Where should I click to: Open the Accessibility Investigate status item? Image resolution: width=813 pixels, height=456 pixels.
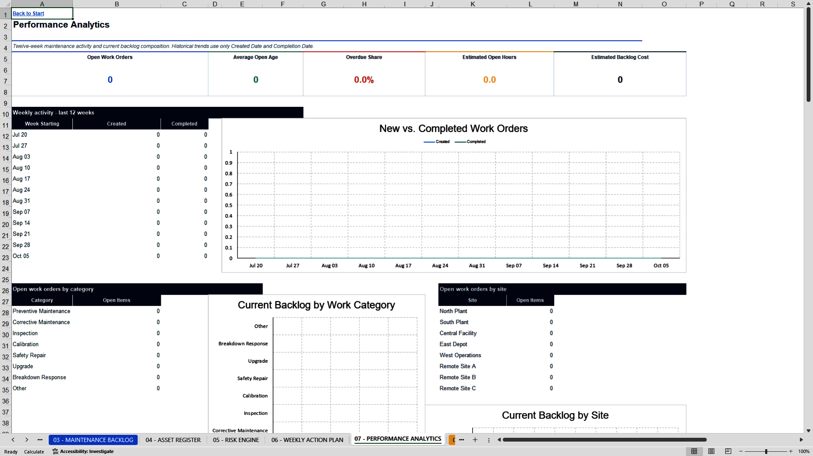83,451
